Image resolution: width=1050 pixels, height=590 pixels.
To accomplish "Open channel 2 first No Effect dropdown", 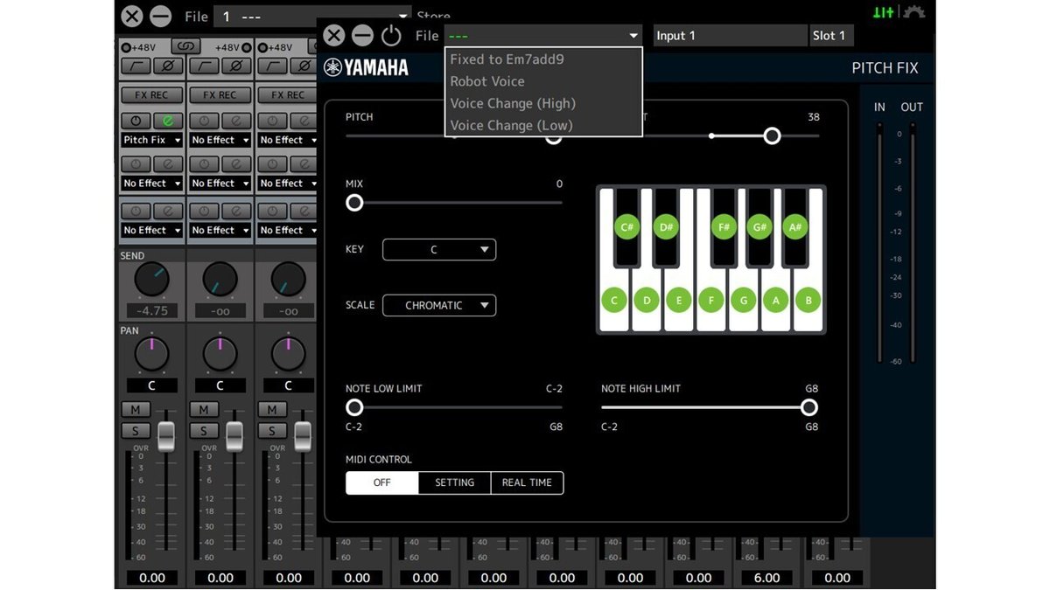I will (220, 140).
